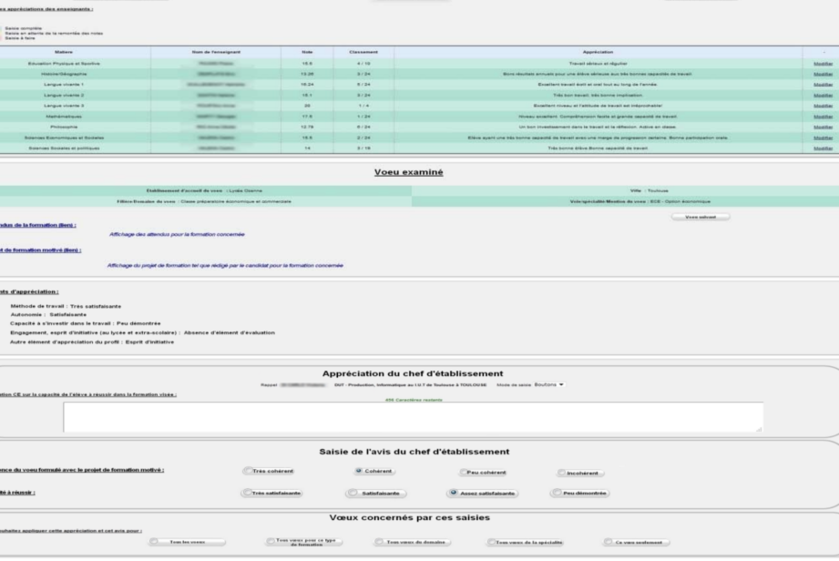Open the "Mode de saisie" Boutons dropdown
The height and width of the screenshot is (561, 839).
coord(548,384)
